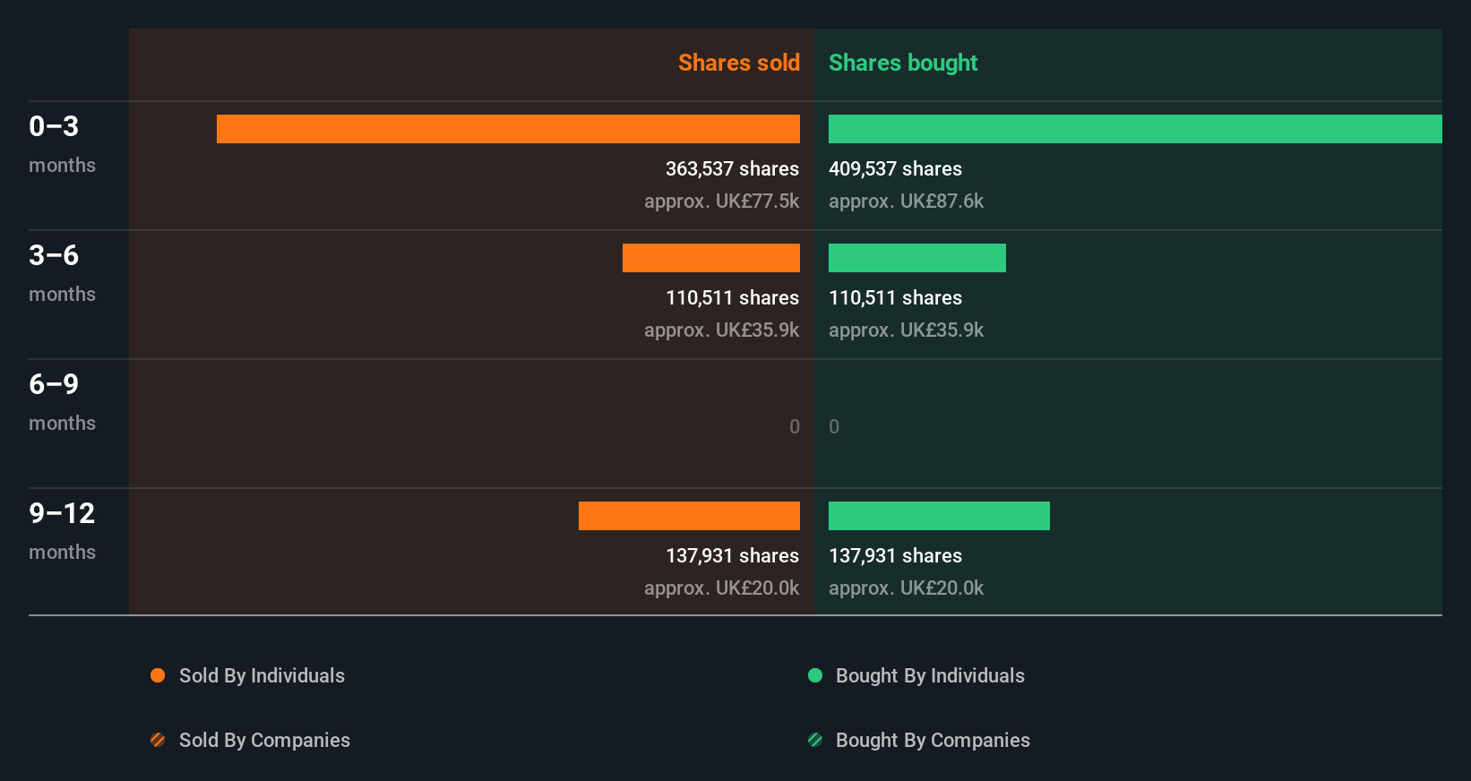
Task: Click the Shares bought column header
Action: [x=903, y=63]
